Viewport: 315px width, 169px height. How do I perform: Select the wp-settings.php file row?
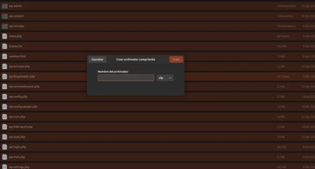point(157,166)
